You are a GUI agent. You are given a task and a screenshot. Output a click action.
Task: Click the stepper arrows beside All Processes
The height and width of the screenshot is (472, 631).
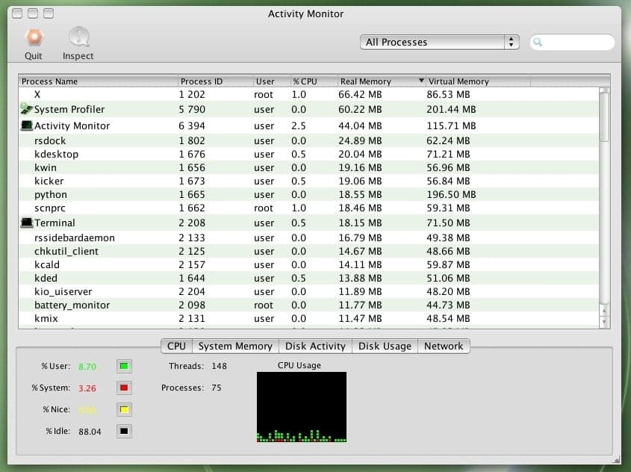tap(511, 42)
